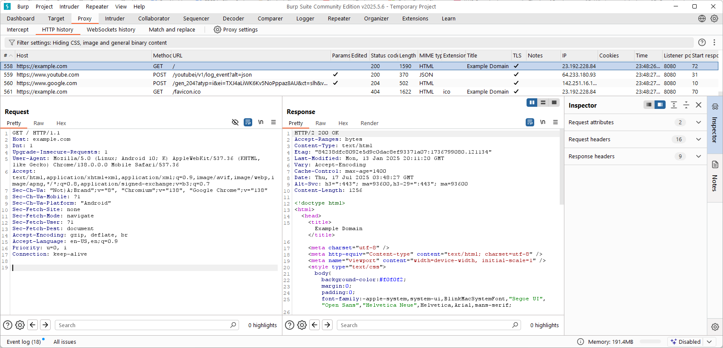Go to next request using forward arrow
The image size is (723, 348).
(x=46, y=325)
